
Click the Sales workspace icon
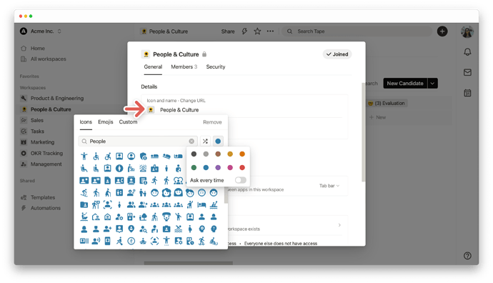click(x=24, y=120)
